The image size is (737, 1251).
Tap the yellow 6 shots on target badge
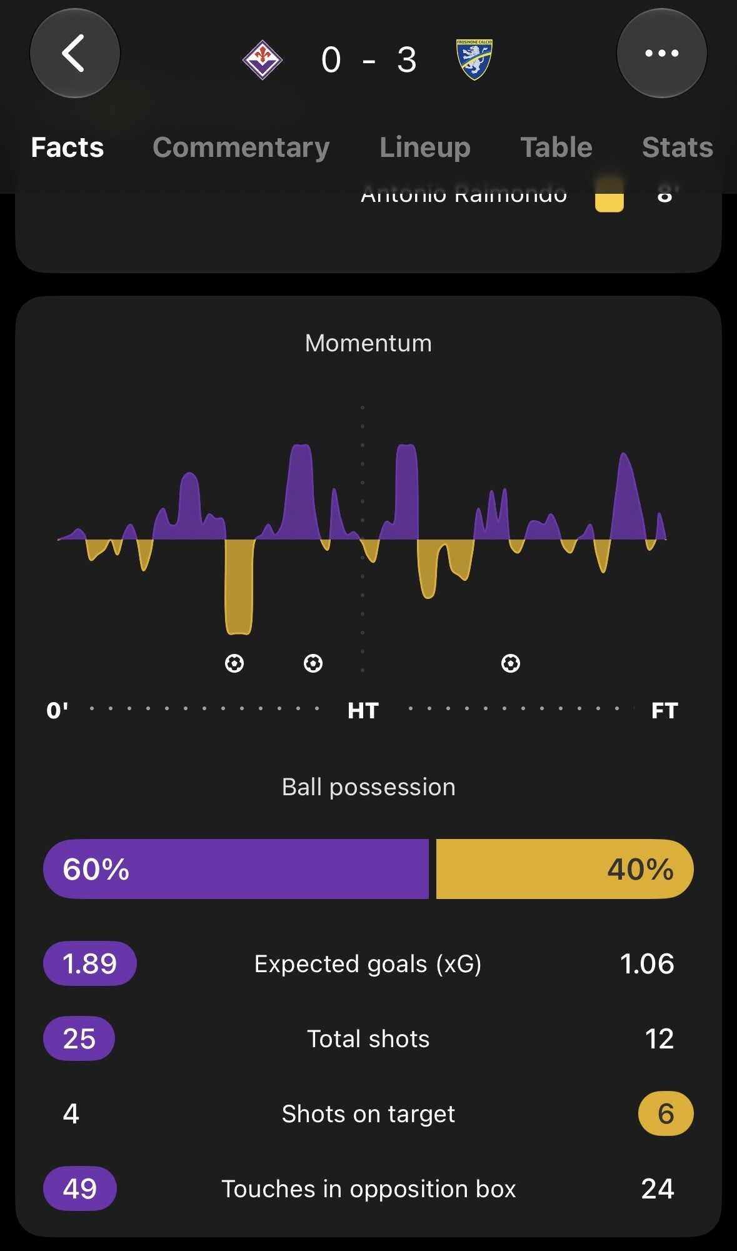tap(666, 1113)
